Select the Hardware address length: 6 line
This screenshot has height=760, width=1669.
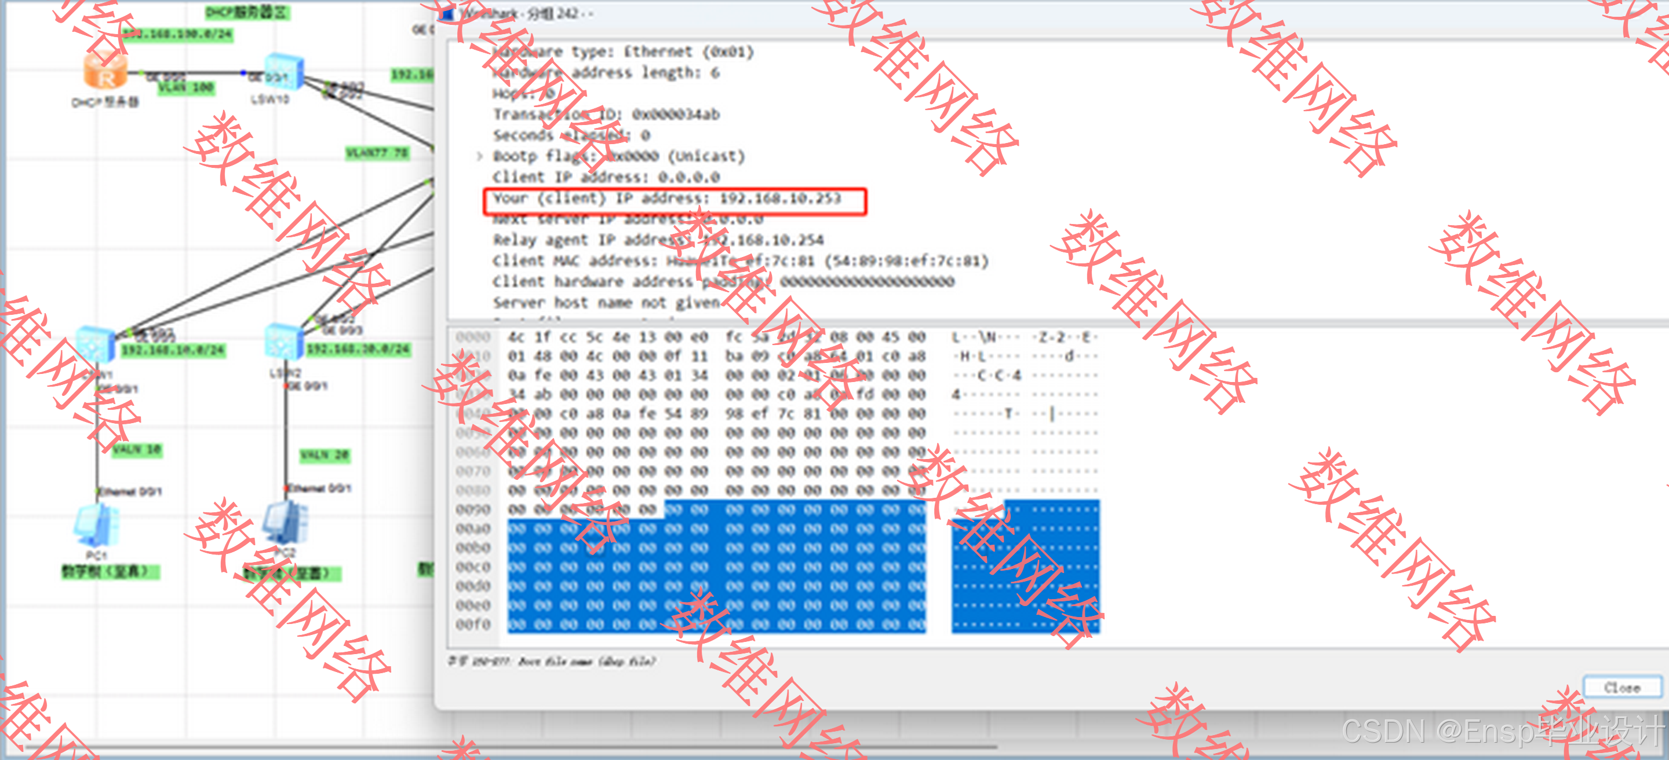pyautogui.click(x=606, y=72)
